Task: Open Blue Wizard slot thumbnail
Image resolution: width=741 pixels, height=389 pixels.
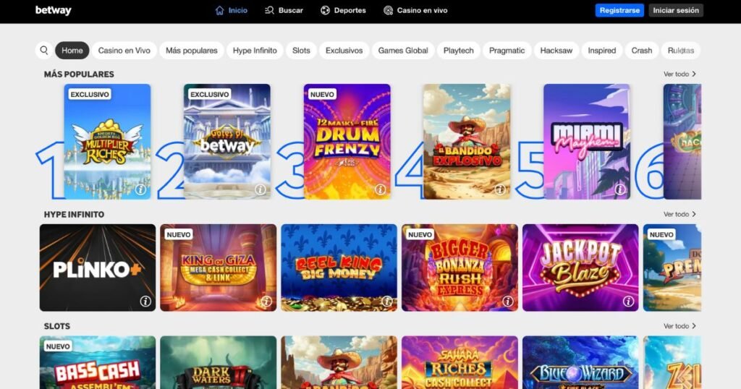Action: click(x=580, y=362)
